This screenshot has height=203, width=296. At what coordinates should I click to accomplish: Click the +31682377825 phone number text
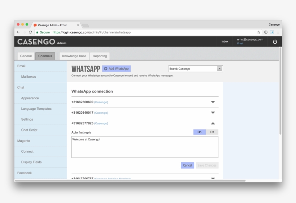tap(82, 123)
